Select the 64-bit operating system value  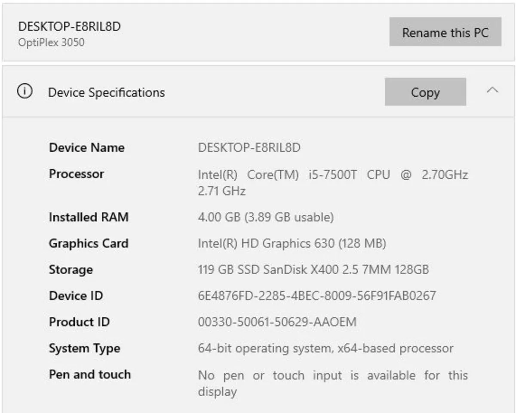click(326, 348)
